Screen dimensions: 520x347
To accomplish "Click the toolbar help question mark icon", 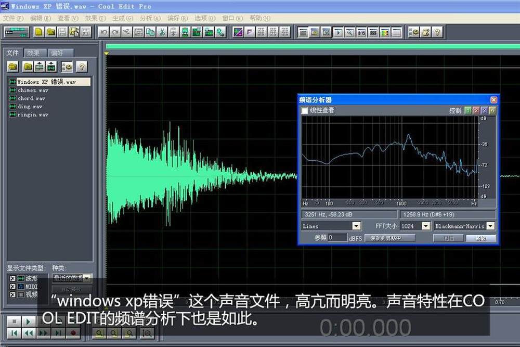I will click(437, 32).
